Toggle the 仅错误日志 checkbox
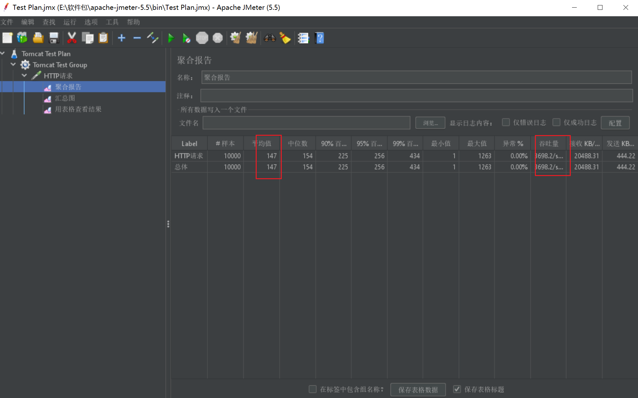 (x=506, y=122)
